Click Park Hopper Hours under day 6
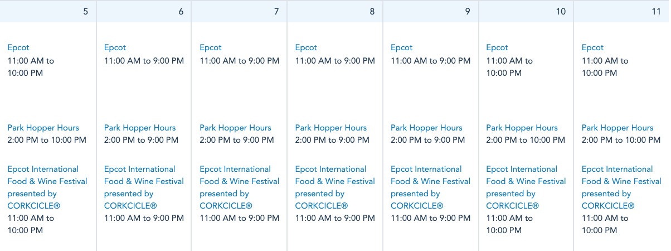The image size is (671, 251). pos(140,128)
